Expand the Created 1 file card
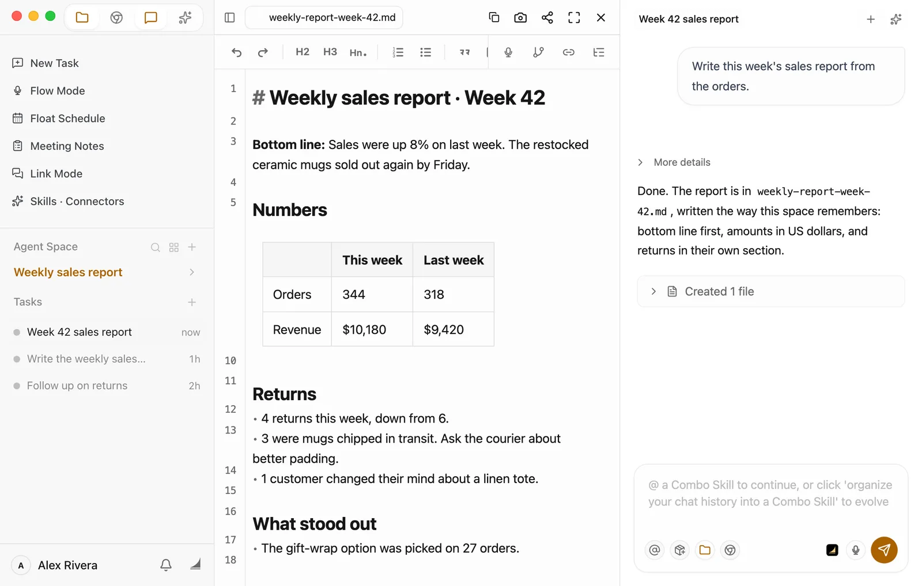The height and width of the screenshot is (586, 922). tap(771, 291)
